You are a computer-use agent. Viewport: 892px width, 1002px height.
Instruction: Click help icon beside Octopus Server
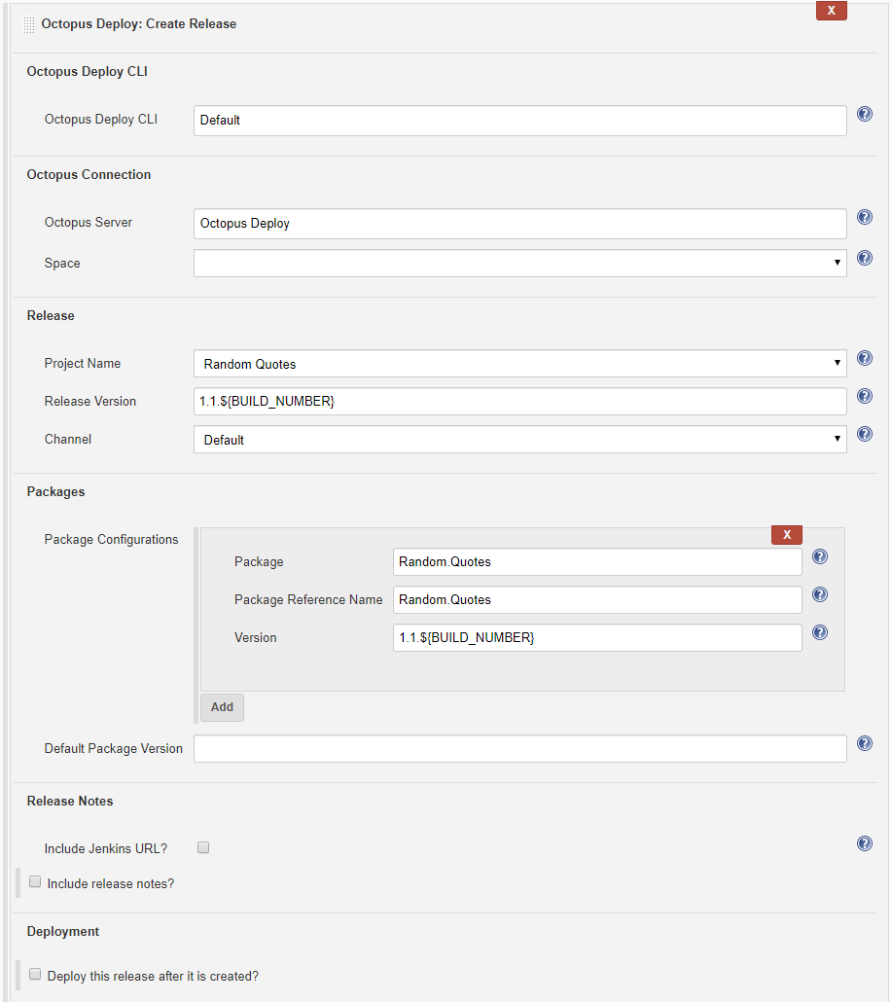pos(864,218)
